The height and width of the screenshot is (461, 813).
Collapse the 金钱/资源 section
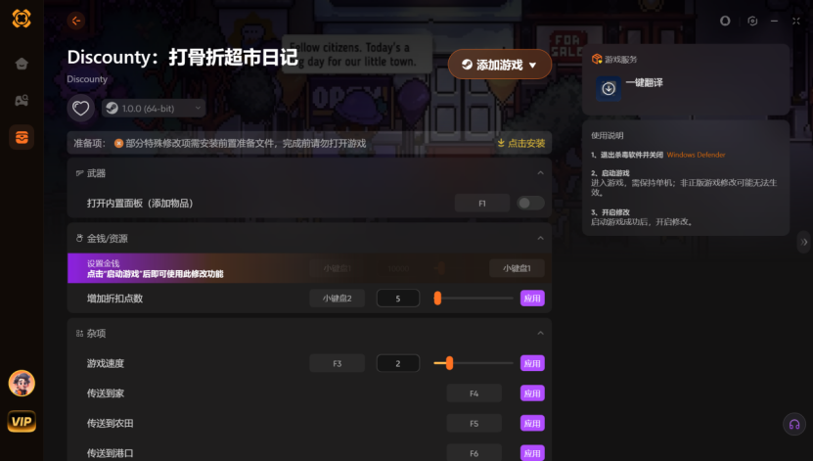(540, 239)
